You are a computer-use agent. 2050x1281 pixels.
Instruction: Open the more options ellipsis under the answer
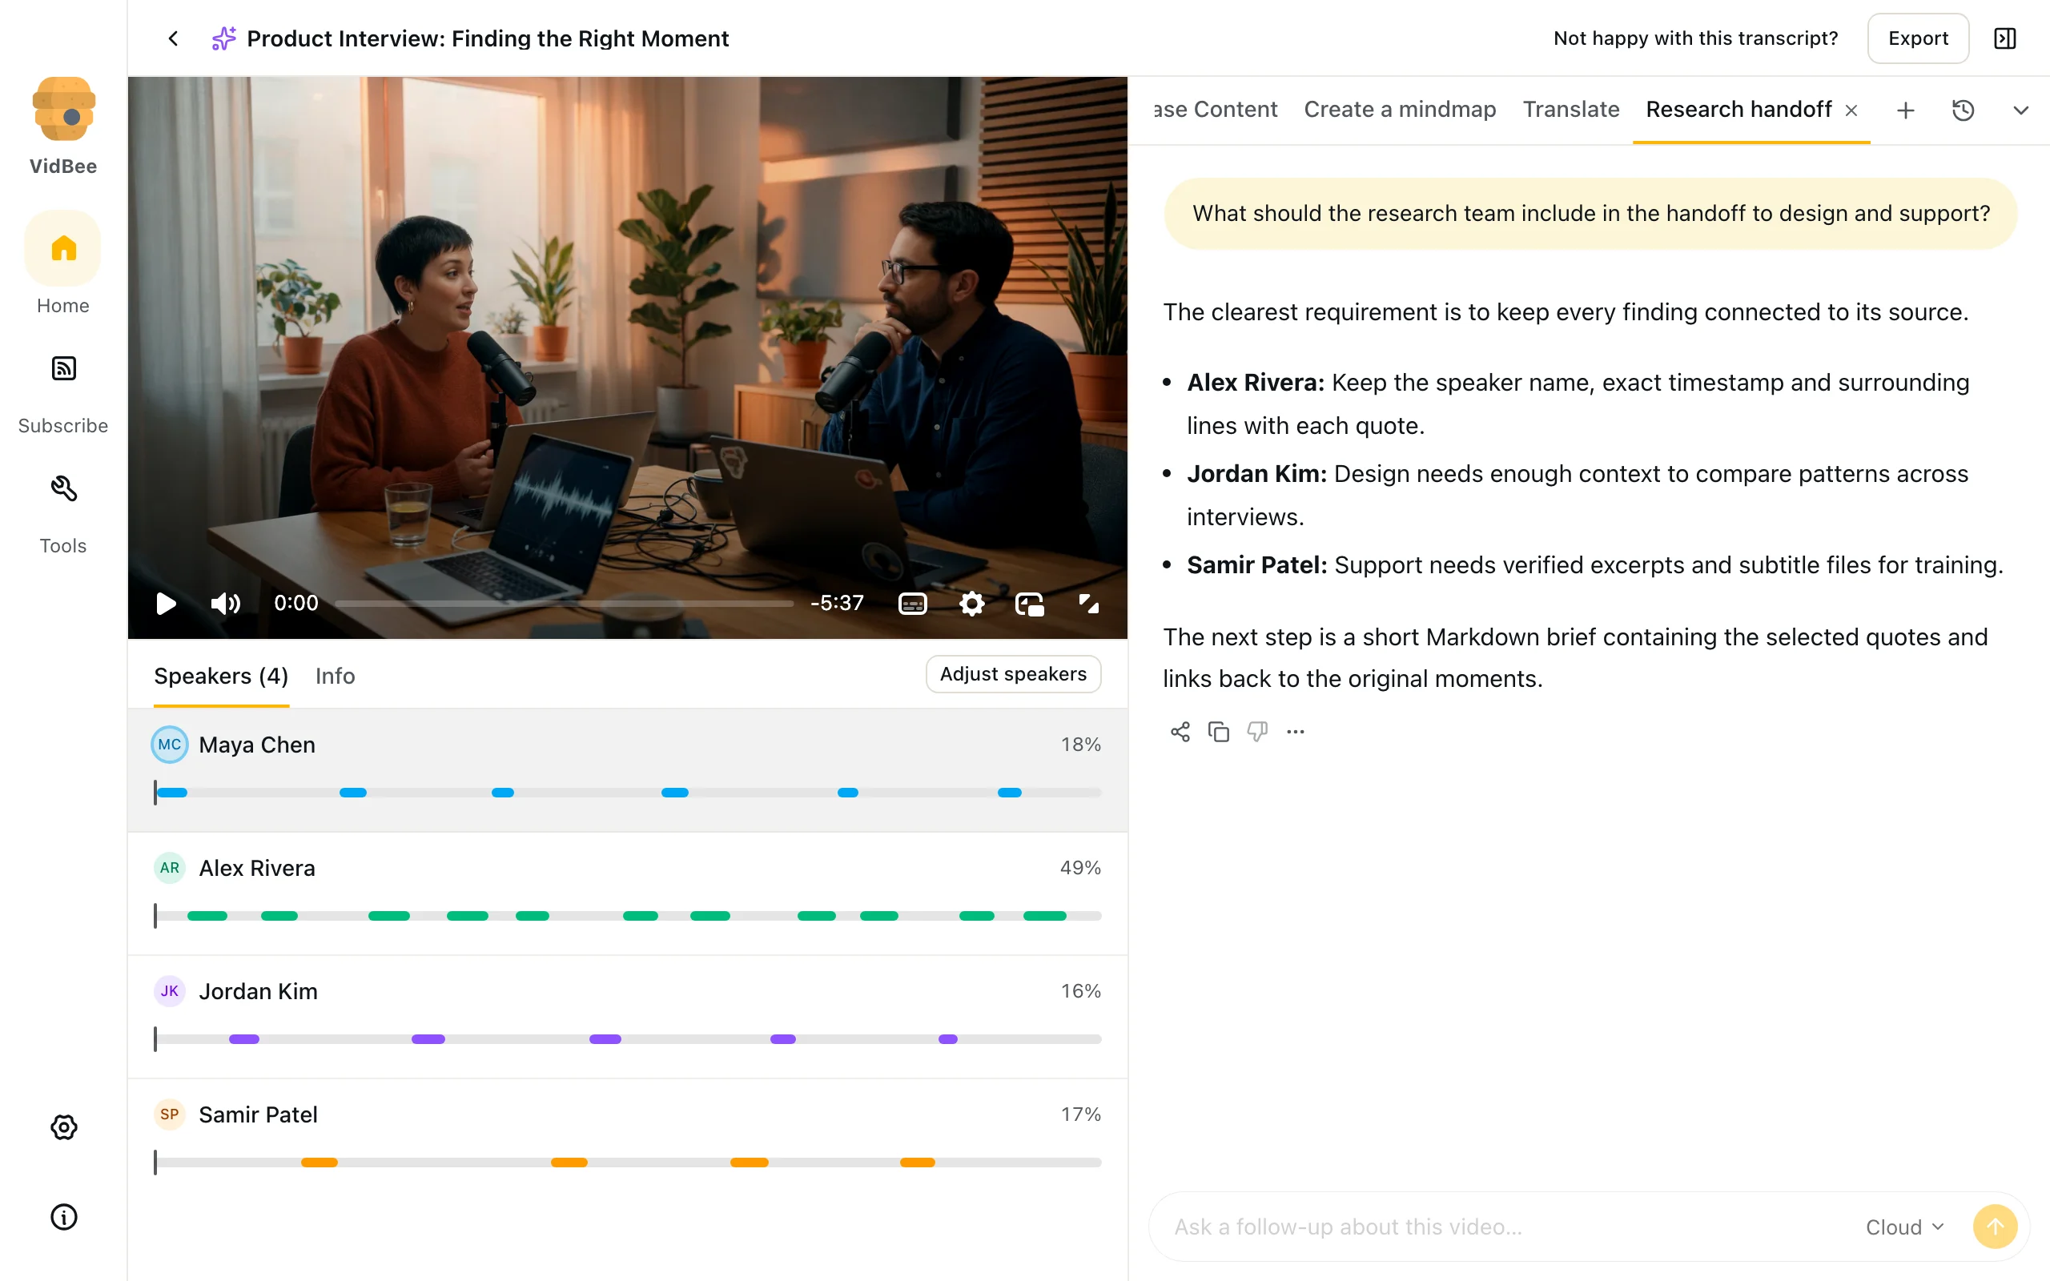(x=1295, y=731)
